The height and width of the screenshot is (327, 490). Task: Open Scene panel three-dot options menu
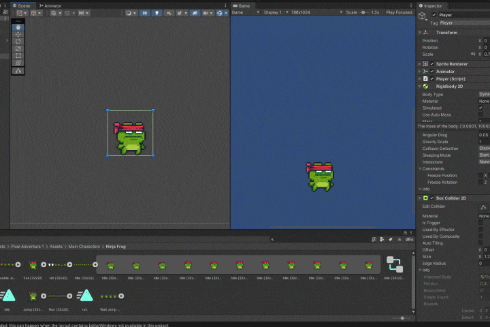[225, 5]
